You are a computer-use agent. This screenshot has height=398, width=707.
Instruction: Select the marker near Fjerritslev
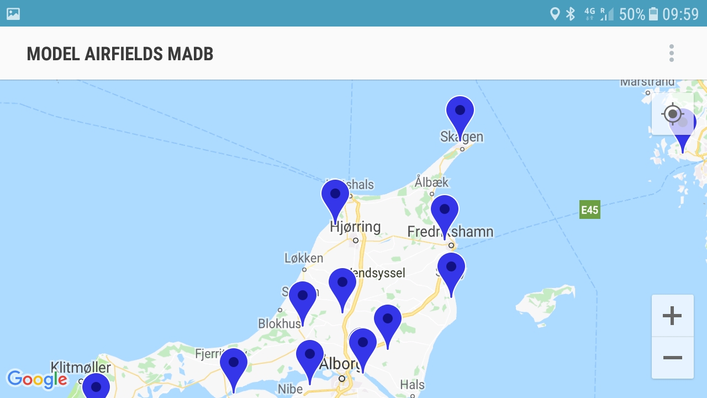(234, 370)
